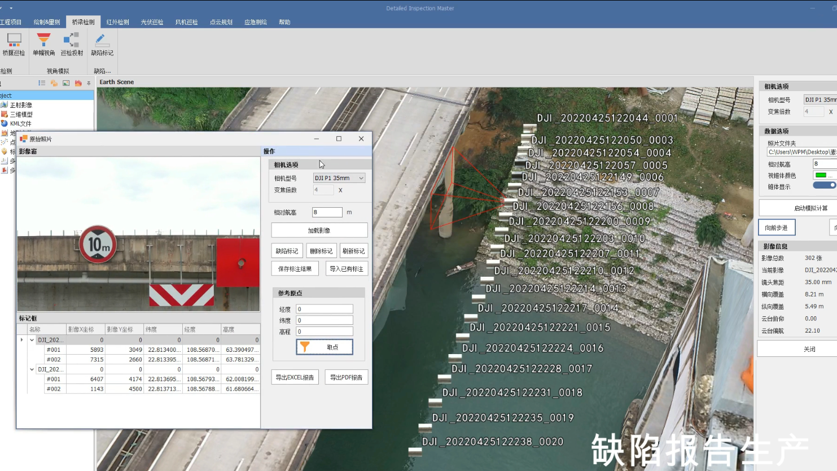The height and width of the screenshot is (471, 837).
Task: Click the 经度 longitude input field
Action: tap(324, 308)
